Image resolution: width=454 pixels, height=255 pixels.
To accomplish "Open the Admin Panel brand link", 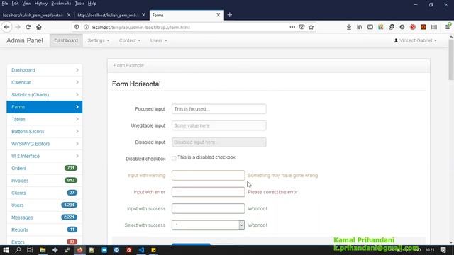I will [x=25, y=40].
